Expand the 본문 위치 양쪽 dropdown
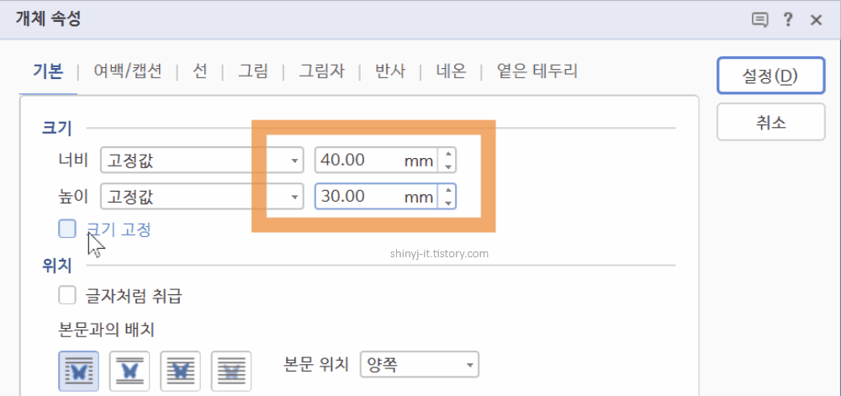The width and height of the screenshot is (841, 396). (x=420, y=365)
